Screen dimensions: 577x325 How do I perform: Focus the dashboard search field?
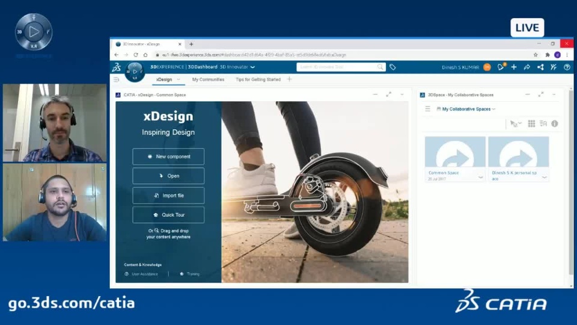[337, 67]
